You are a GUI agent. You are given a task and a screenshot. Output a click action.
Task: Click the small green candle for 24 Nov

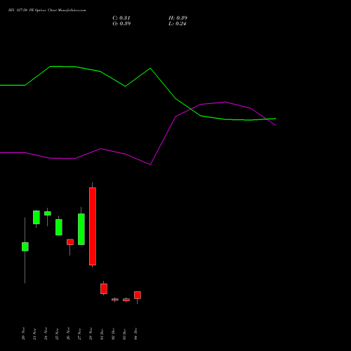tap(48, 213)
